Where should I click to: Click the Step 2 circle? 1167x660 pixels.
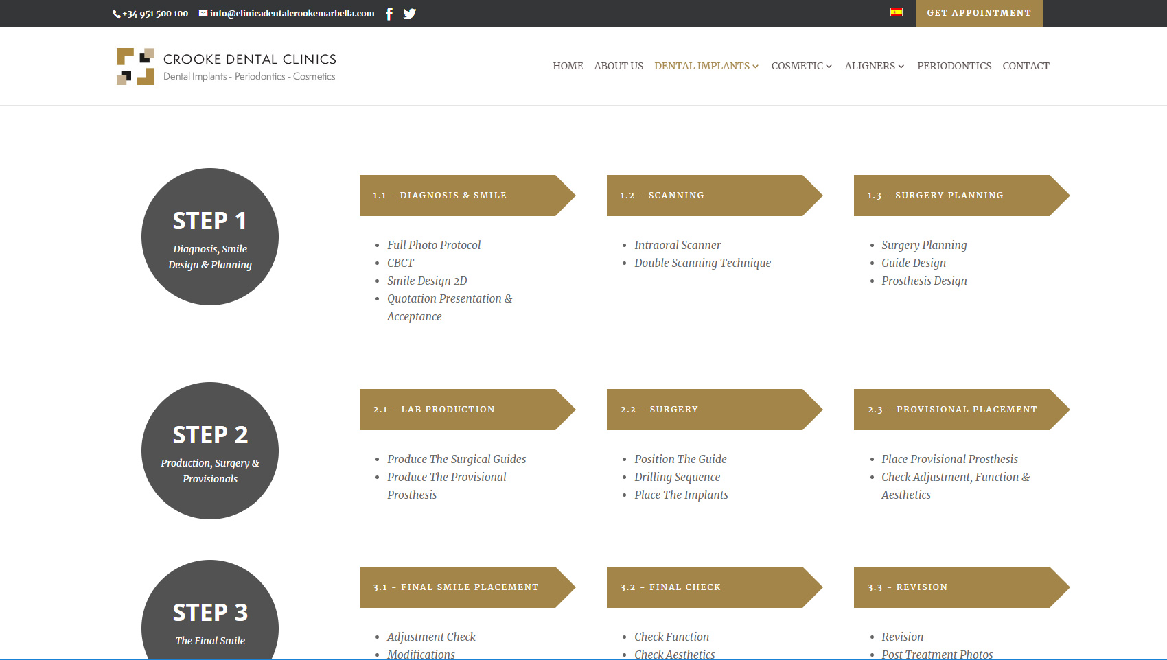(x=210, y=451)
